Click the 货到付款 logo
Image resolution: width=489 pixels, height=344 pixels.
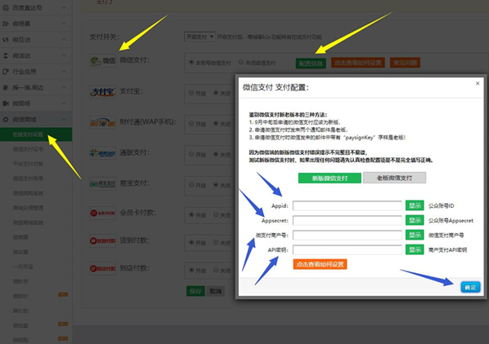coord(103,240)
